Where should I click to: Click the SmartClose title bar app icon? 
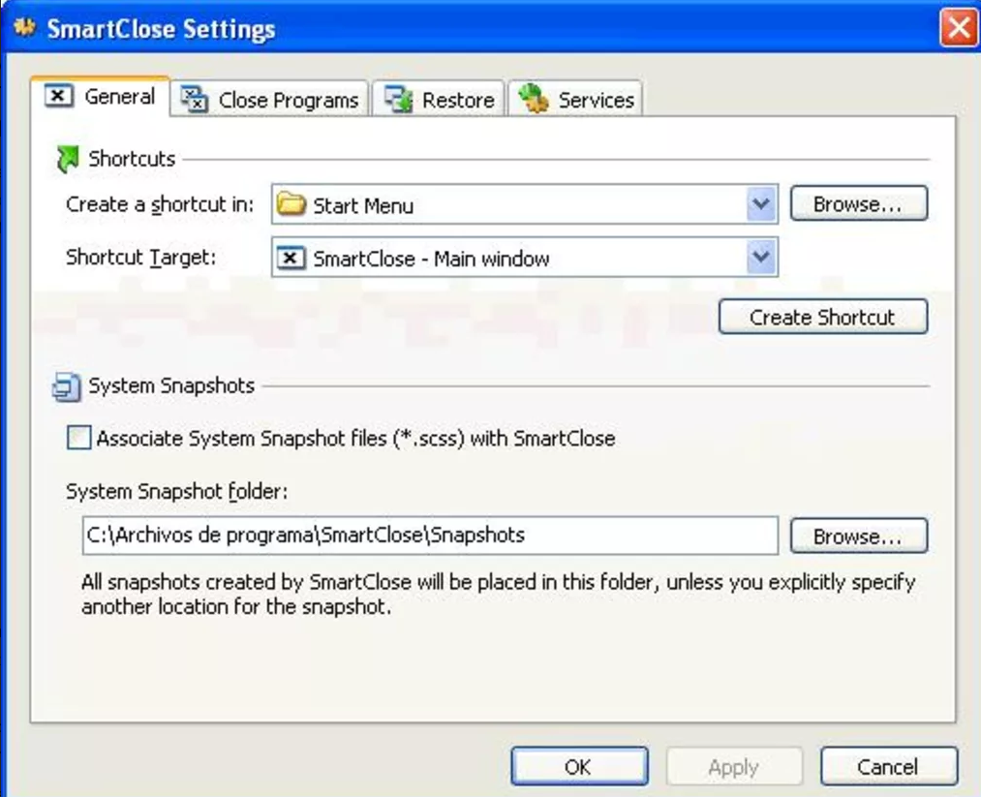[x=23, y=28]
